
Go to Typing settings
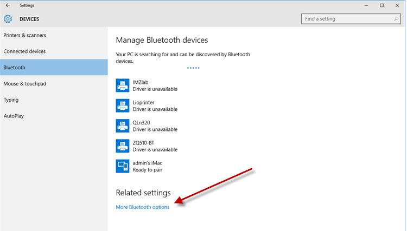click(11, 100)
